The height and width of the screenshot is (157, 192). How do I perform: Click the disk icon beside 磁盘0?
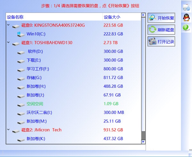[16, 26]
